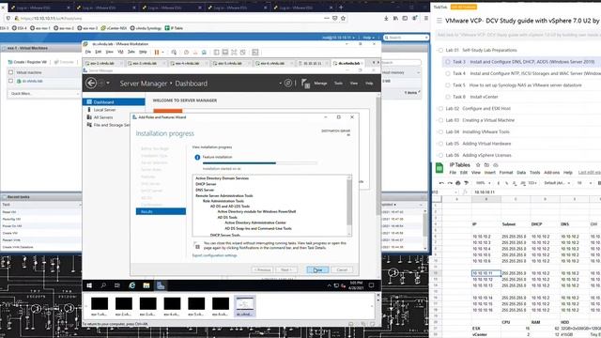Click VMware Workstation full screen toolbar icon
Image resolution: width=601 pixels, height=338 pixels.
click(x=234, y=53)
